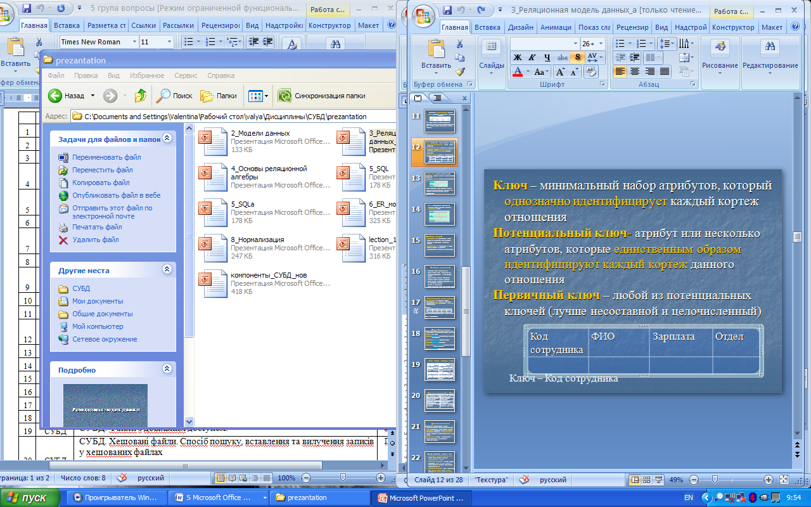Image resolution: width=811 pixels, height=507 pixels.
Task: Collapse Задачи для файлов и папок panel
Action: 167,138
